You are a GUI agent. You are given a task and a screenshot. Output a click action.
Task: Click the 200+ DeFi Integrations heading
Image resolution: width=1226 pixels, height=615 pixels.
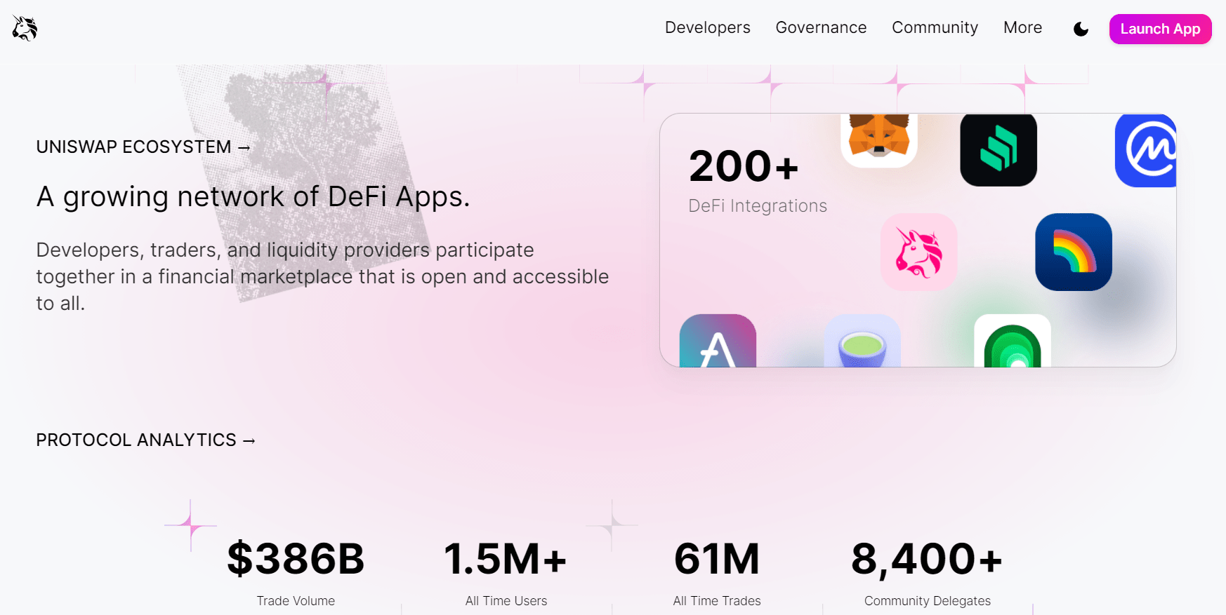pyautogui.click(x=744, y=167)
